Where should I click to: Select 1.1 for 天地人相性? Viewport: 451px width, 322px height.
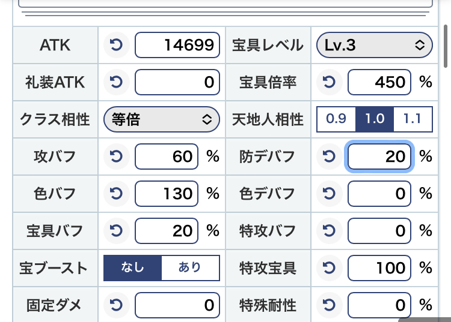tap(412, 119)
